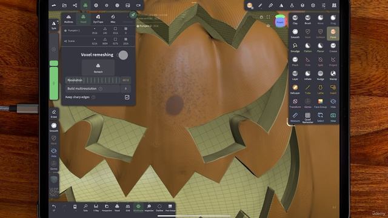Toggle Inspector in bottom bar
This screenshot has width=388, height=218.
click(149, 208)
